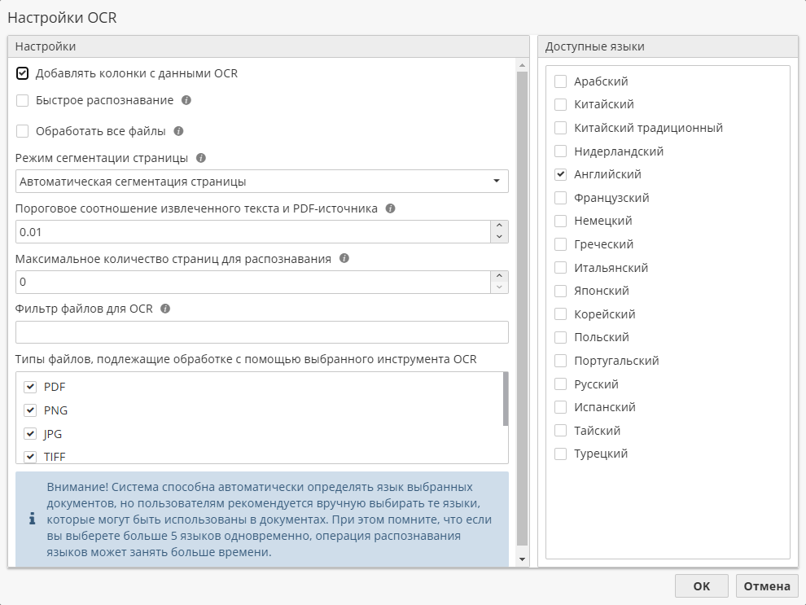The height and width of the screenshot is (605, 806).
Task: Click the settings panel vertical scrollbar thumb
Action: (x=522, y=309)
